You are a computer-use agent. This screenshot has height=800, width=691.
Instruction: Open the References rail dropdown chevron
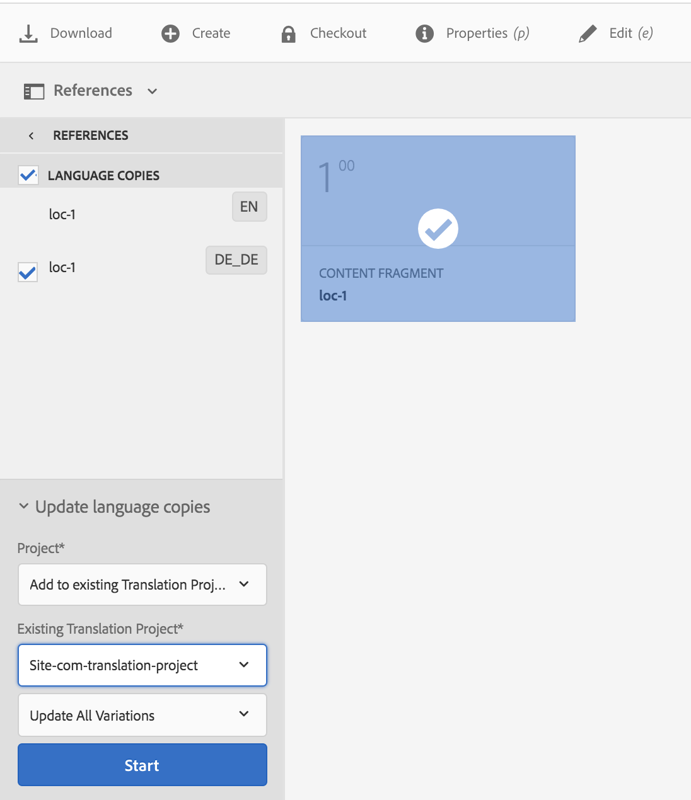[152, 91]
